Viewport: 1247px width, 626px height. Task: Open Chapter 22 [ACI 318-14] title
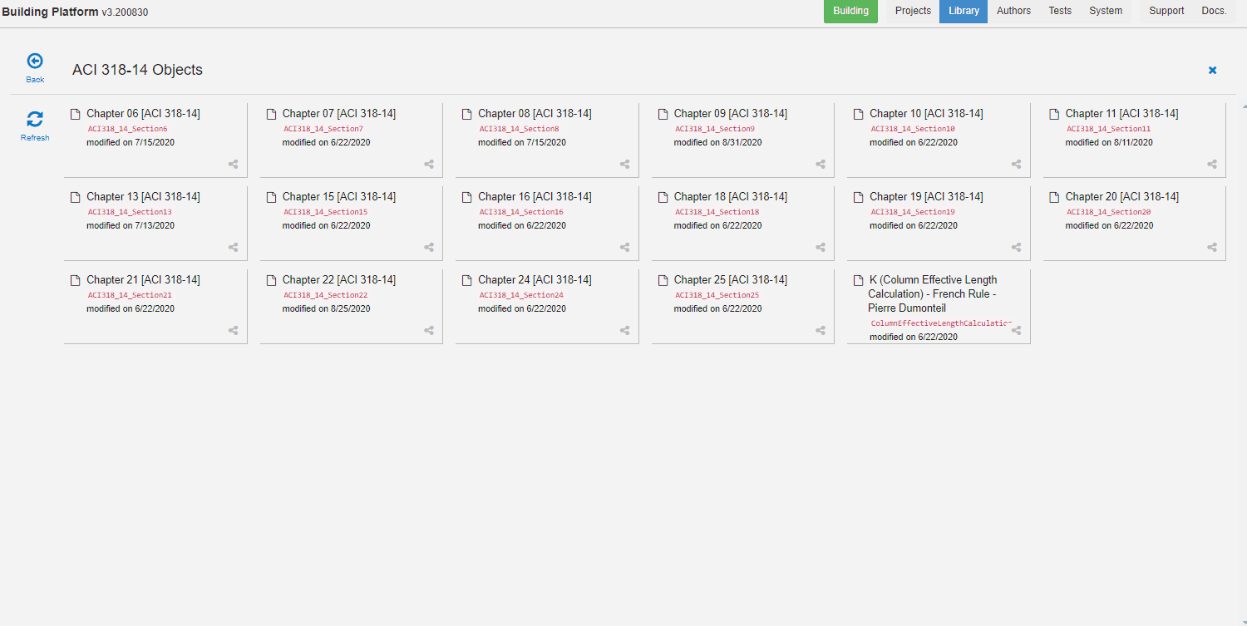click(339, 280)
